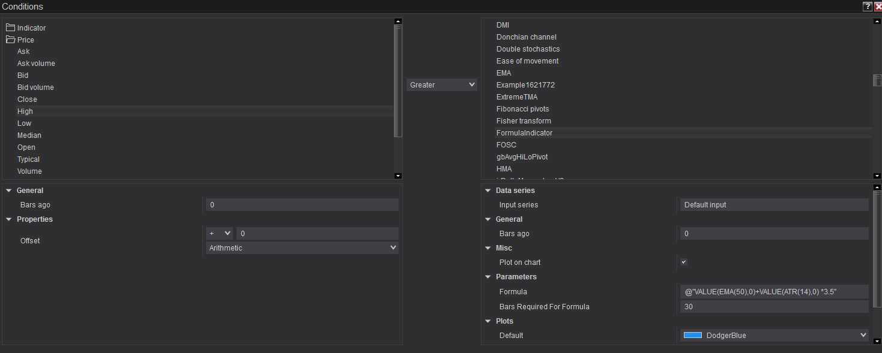Click the Input series Default input field
The width and height of the screenshot is (882, 353).
tap(775, 205)
